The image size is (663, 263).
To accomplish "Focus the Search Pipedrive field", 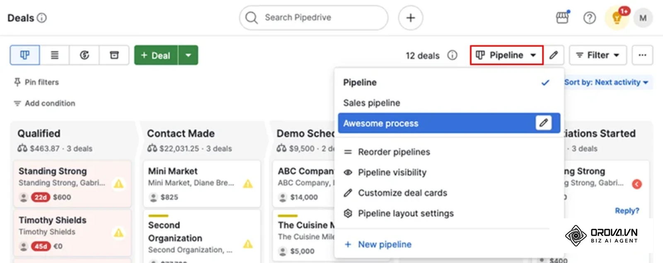I will [x=314, y=18].
